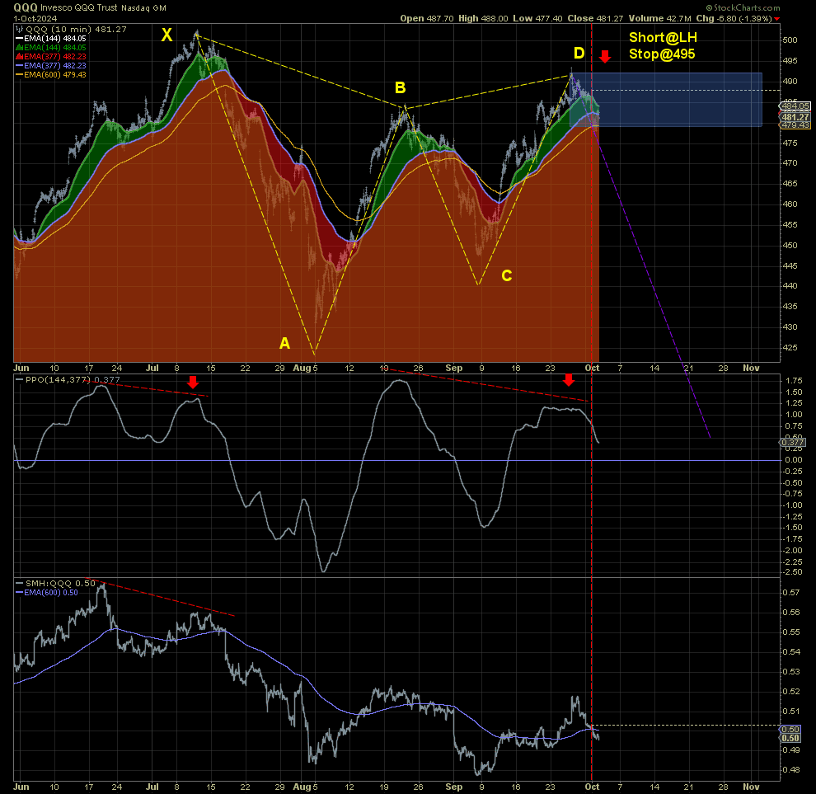The height and width of the screenshot is (794, 816).
Task: Select the orange 'EMA(600) 479.43' legend entry
Action: click(x=51, y=75)
